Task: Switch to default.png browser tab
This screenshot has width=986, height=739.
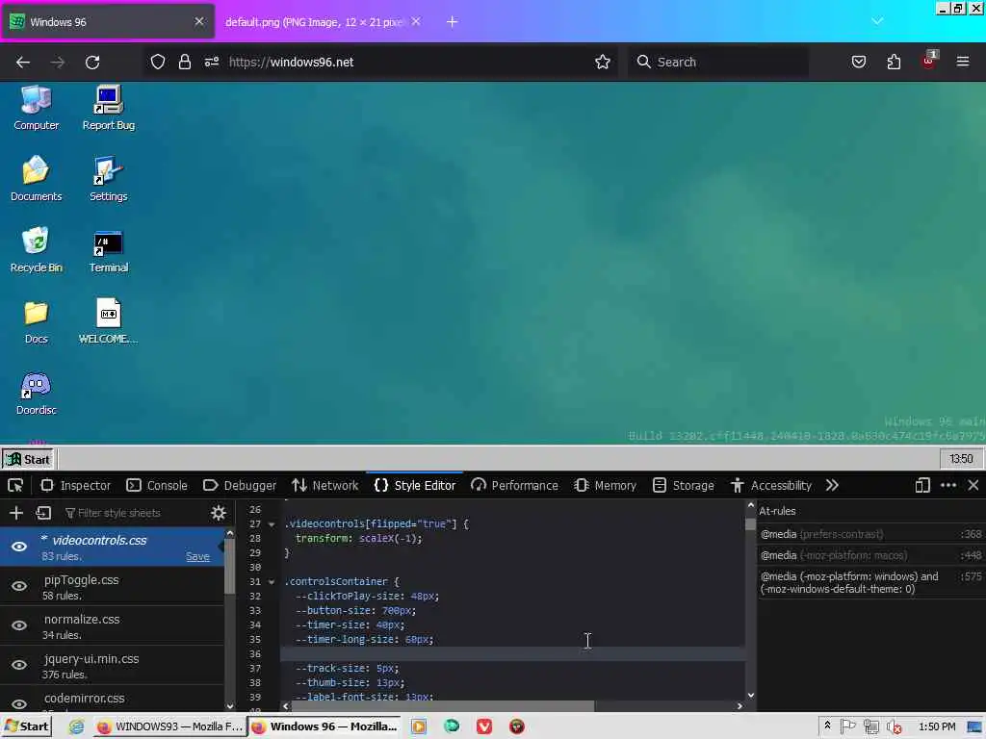Action: (x=315, y=22)
